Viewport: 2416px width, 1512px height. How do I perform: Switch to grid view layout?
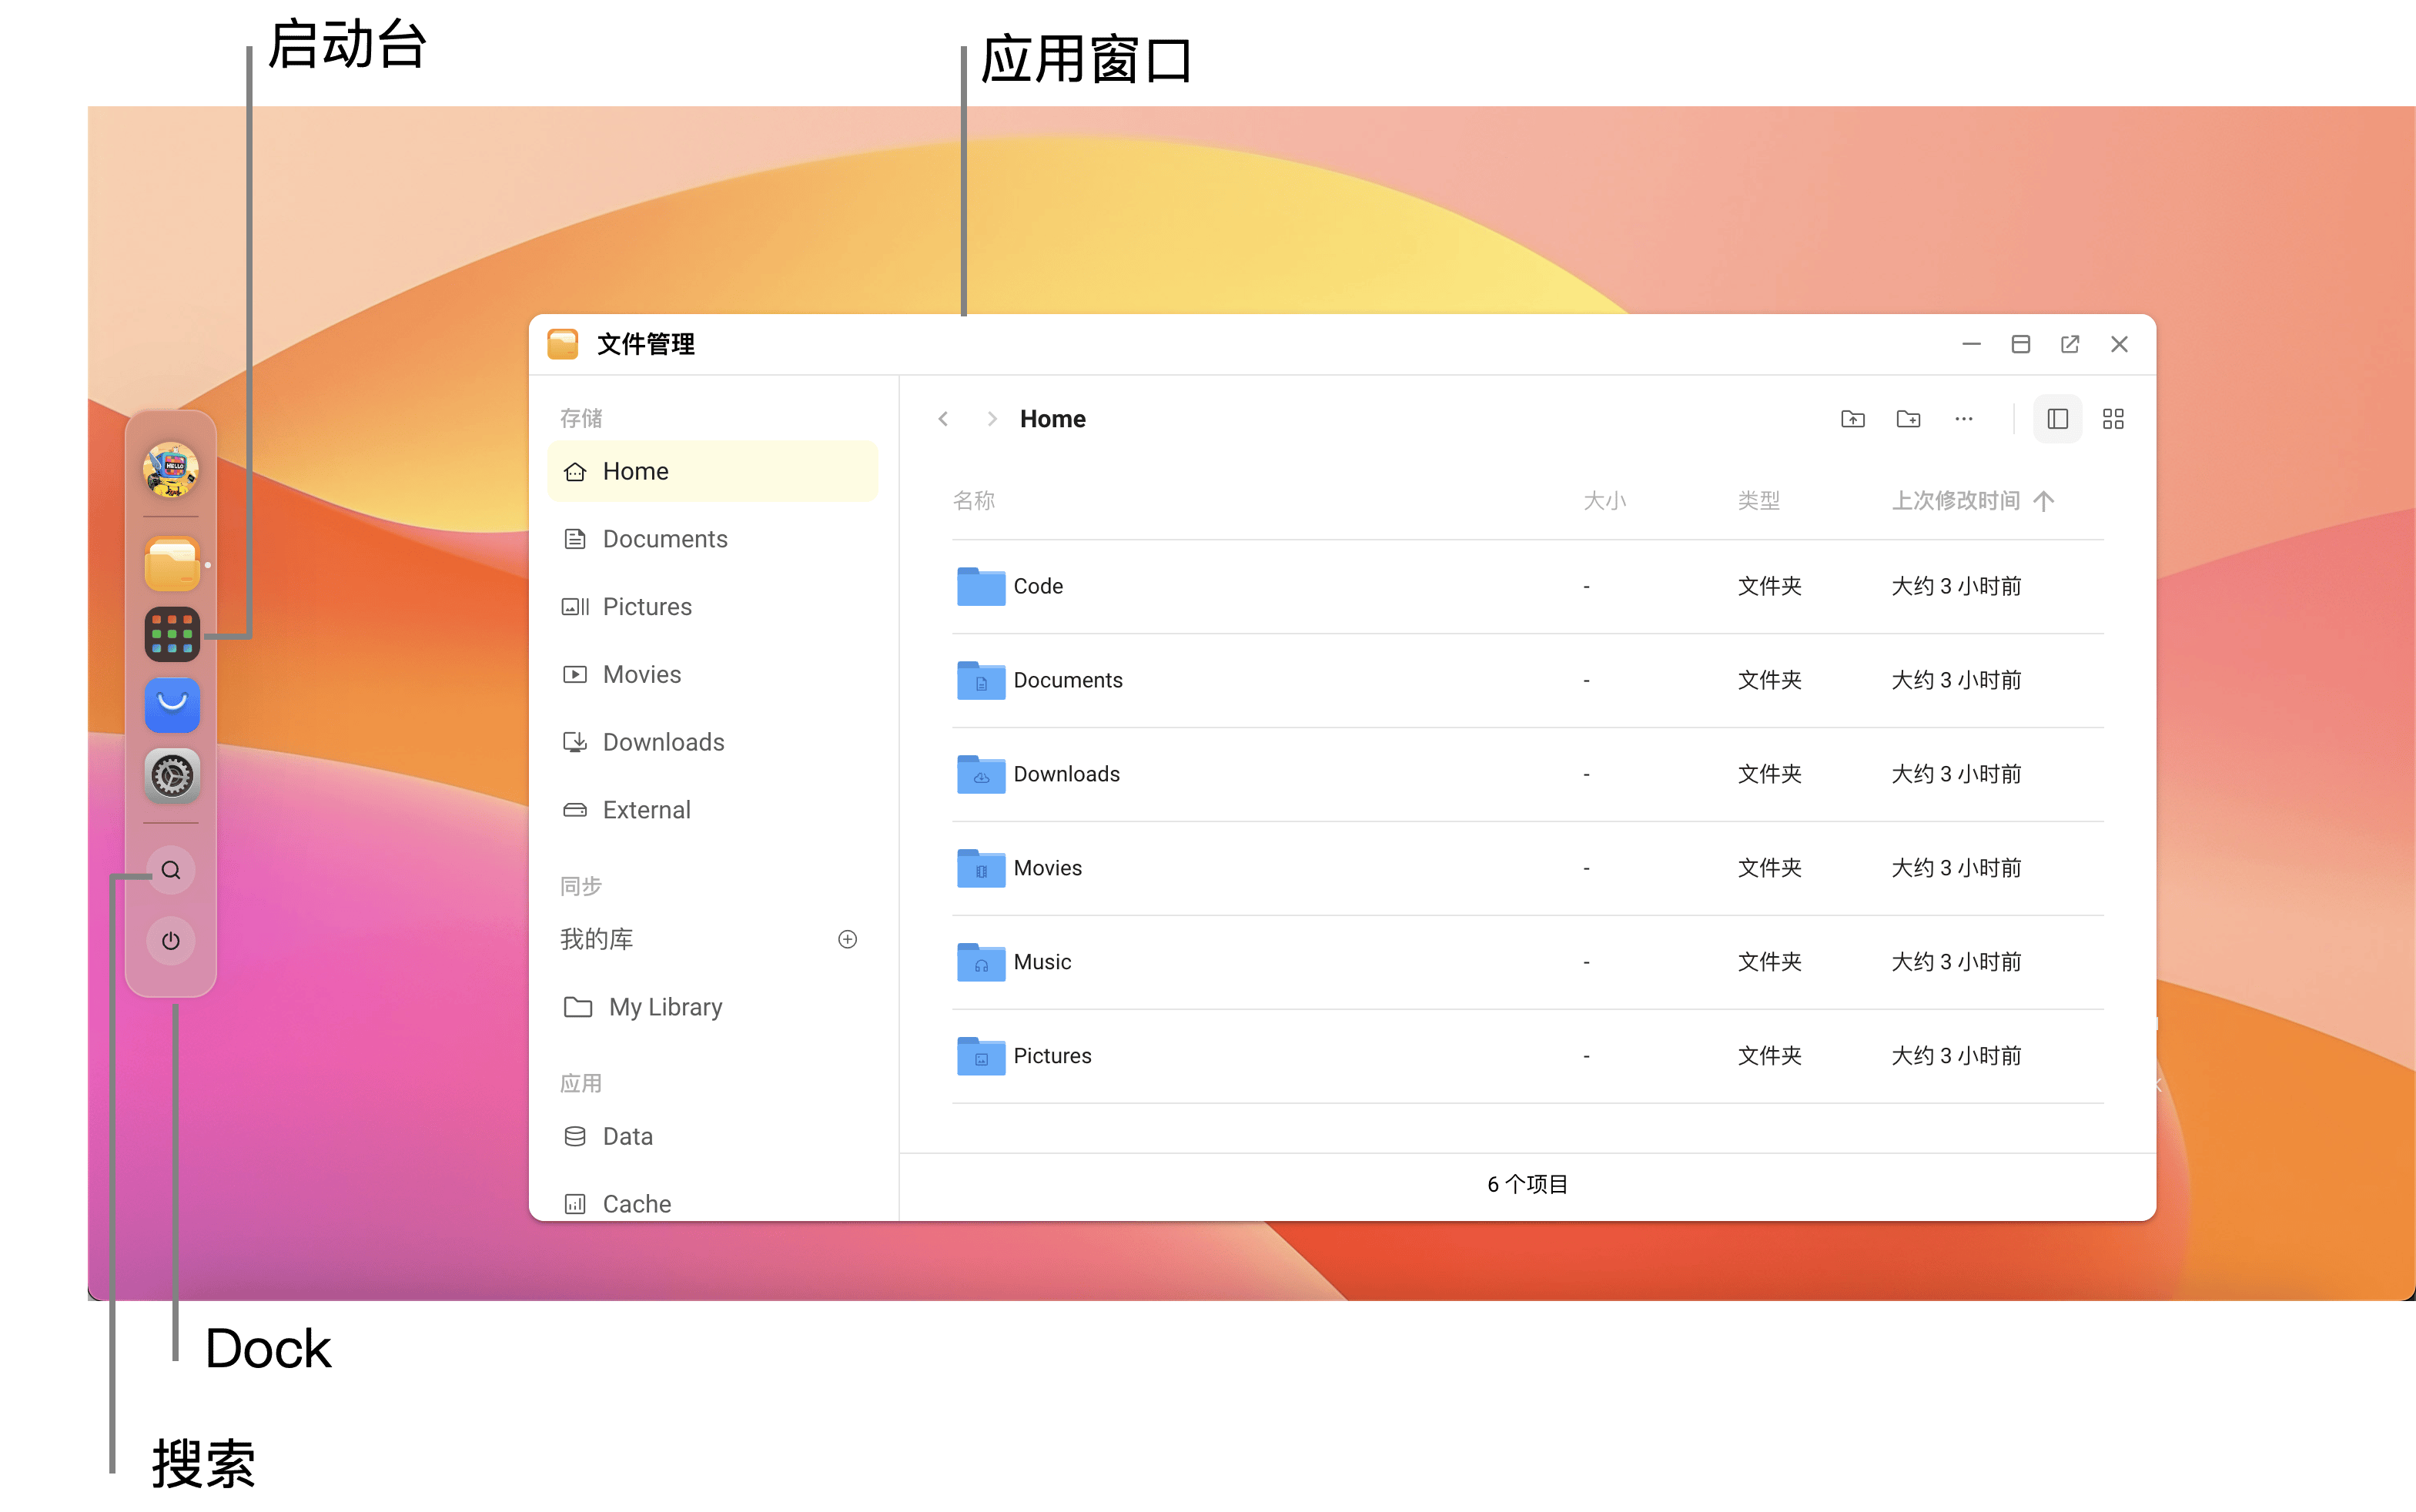(x=2113, y=419)
